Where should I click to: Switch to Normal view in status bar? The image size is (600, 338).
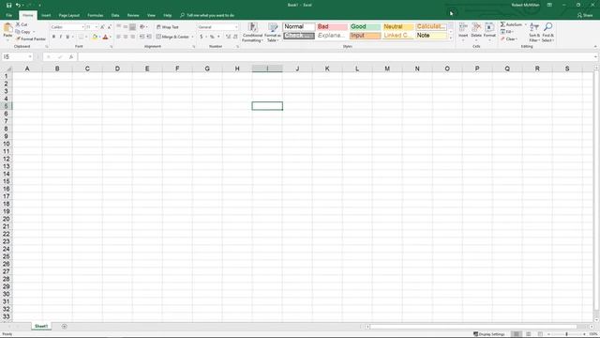[517, 334]
